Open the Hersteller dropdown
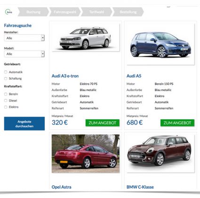The image size is (200, 198). coord(24,38)
